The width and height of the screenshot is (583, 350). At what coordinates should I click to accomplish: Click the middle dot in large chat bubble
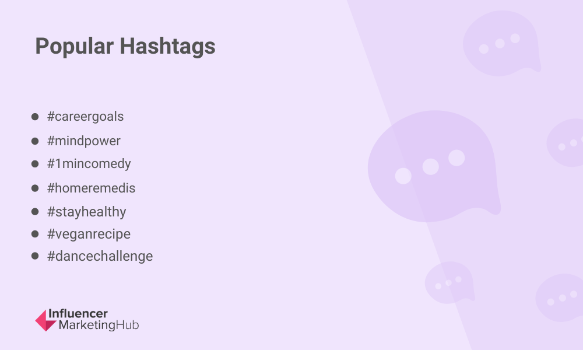pos(431,167)
